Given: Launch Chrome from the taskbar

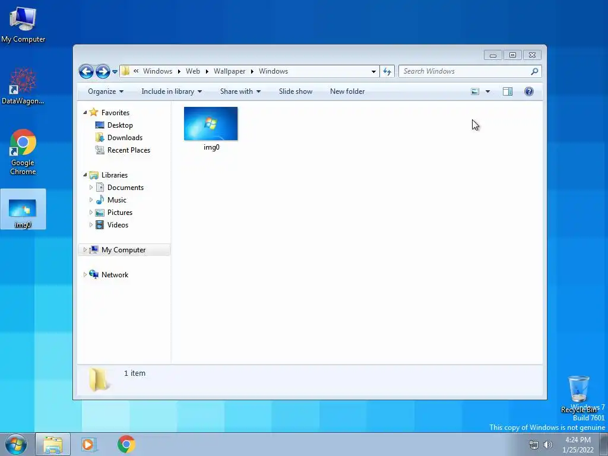Looking at the screenshot, I should [x=126, y=444].
